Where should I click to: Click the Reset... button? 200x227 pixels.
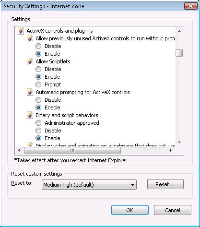(x=165, y=184)
